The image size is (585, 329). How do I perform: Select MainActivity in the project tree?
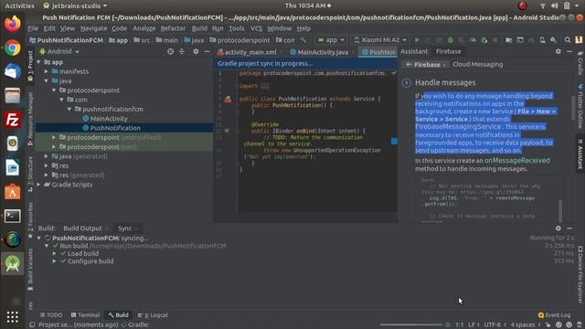(109, 119)
